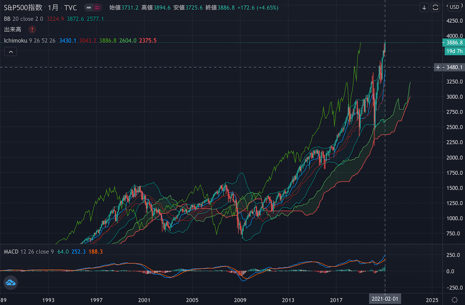Click the 始値 3731.2 open value
This screenshot has width=465, height=305.
point(124,8)
